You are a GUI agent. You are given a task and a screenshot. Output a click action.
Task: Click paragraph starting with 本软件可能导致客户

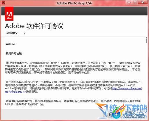coord(73,102)
